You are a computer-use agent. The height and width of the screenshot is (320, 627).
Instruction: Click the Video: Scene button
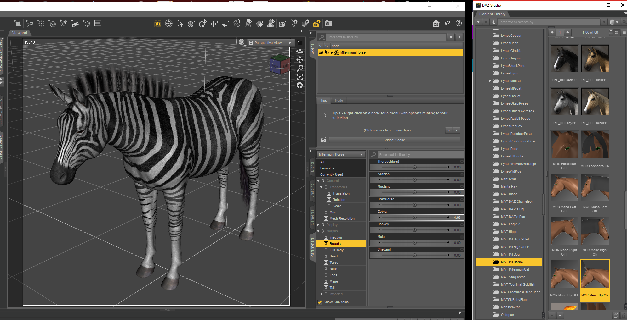pos(394,140)
